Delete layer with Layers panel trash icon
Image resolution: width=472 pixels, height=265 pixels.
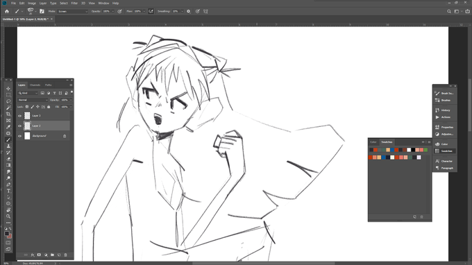pos(66,255)
